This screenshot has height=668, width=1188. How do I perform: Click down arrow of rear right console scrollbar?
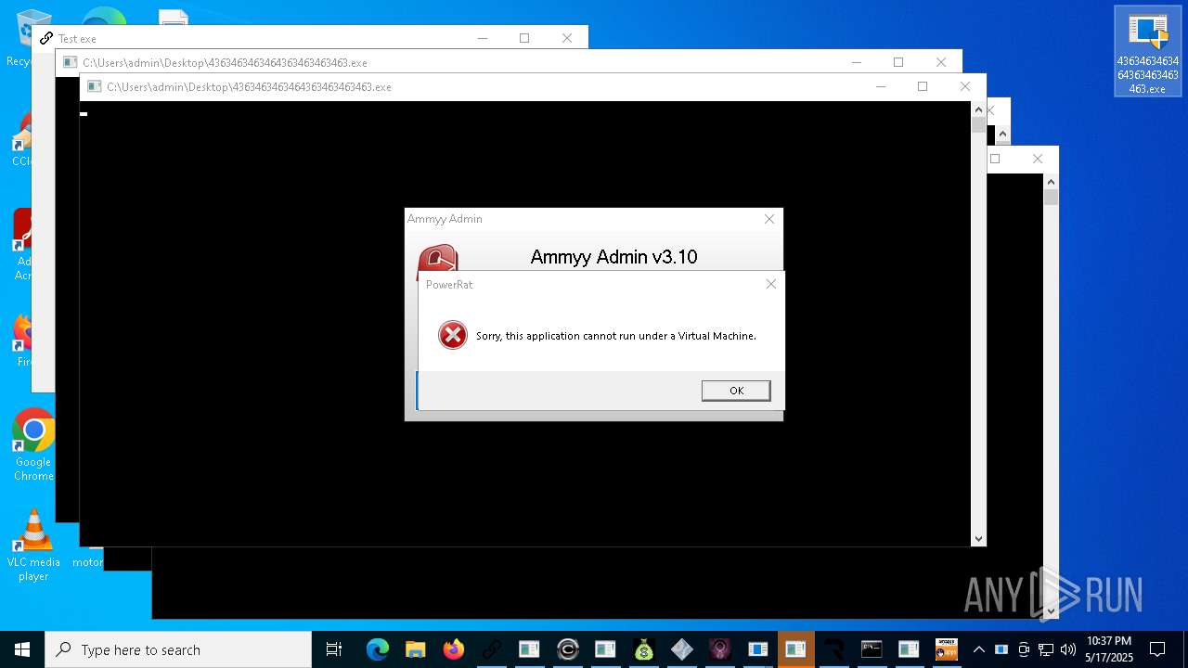(x=1051, y=611)
